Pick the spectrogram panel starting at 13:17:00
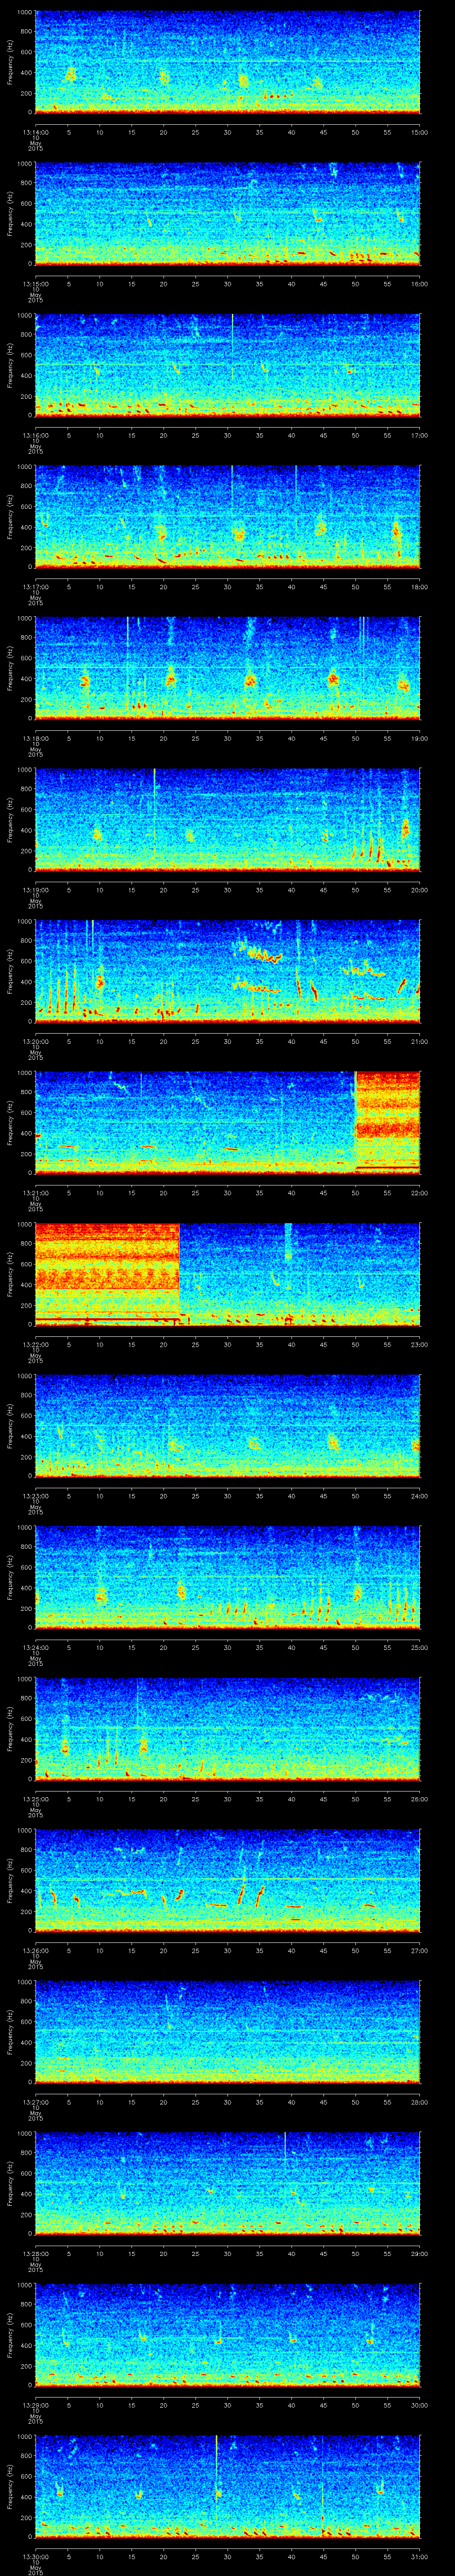The image size is (455, 2576). [228, 516]
